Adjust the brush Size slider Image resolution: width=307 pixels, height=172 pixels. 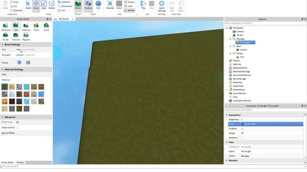pos(25,50)
